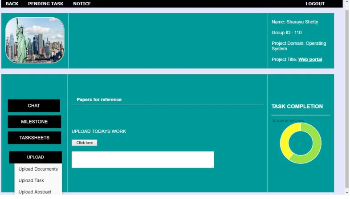Toggle the UPLOAD dropdown menu
Viewport: 350px width, 199px height.
[35, 157]
